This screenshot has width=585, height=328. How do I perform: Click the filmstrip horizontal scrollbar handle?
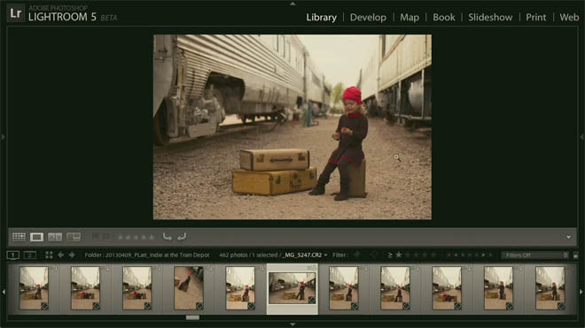pyautogui.click(x=192, y=317)
